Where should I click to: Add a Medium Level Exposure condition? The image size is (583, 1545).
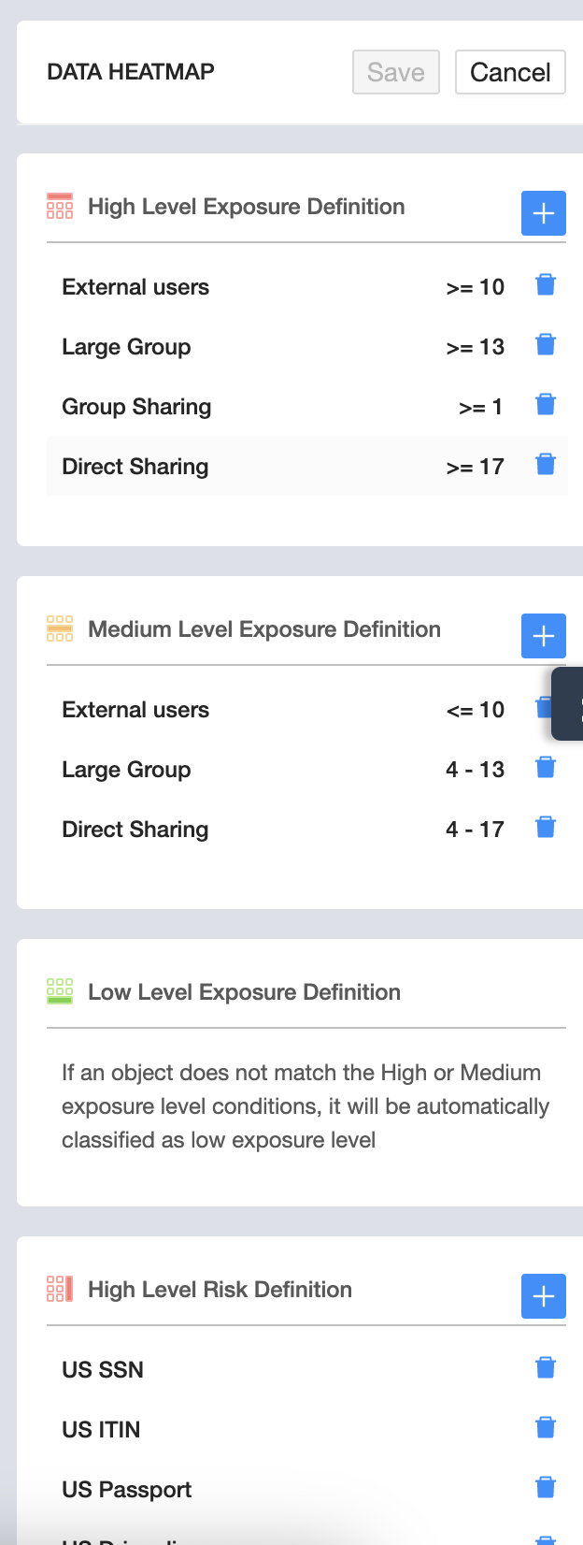click(x=543, y=636)
